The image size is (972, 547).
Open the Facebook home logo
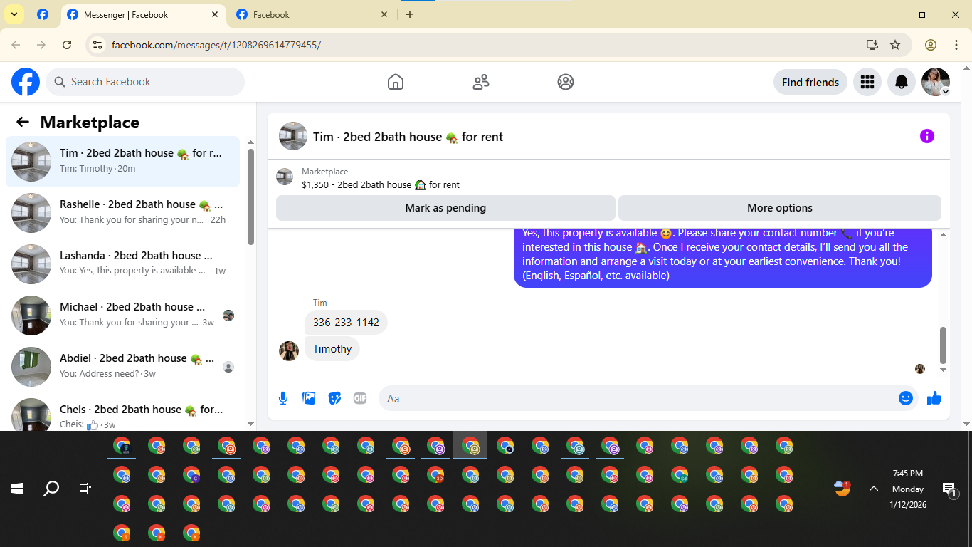pyautogui.click(x=26, y=82)
